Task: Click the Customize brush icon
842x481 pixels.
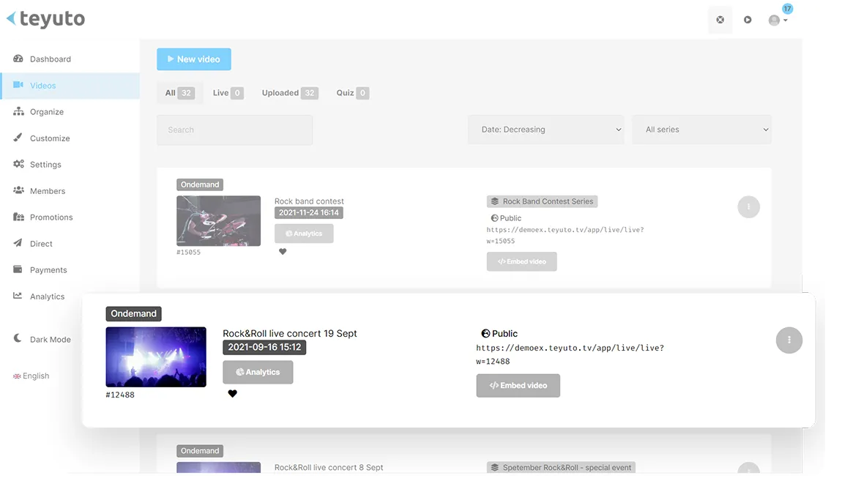Action: tap(18, 138)
